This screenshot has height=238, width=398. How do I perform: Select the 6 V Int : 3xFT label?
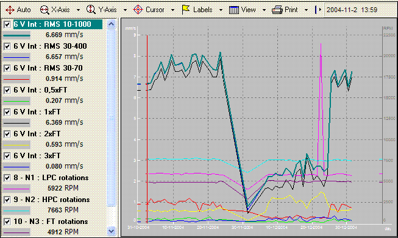37,156
